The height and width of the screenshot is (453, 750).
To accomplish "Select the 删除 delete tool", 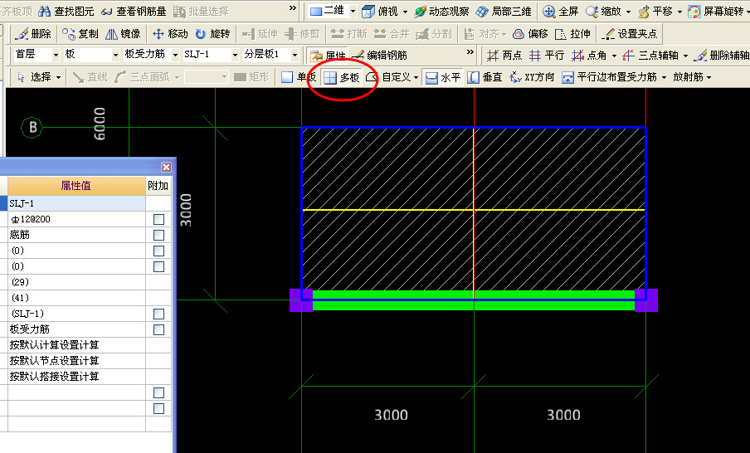I will click(x=33, y=34).
